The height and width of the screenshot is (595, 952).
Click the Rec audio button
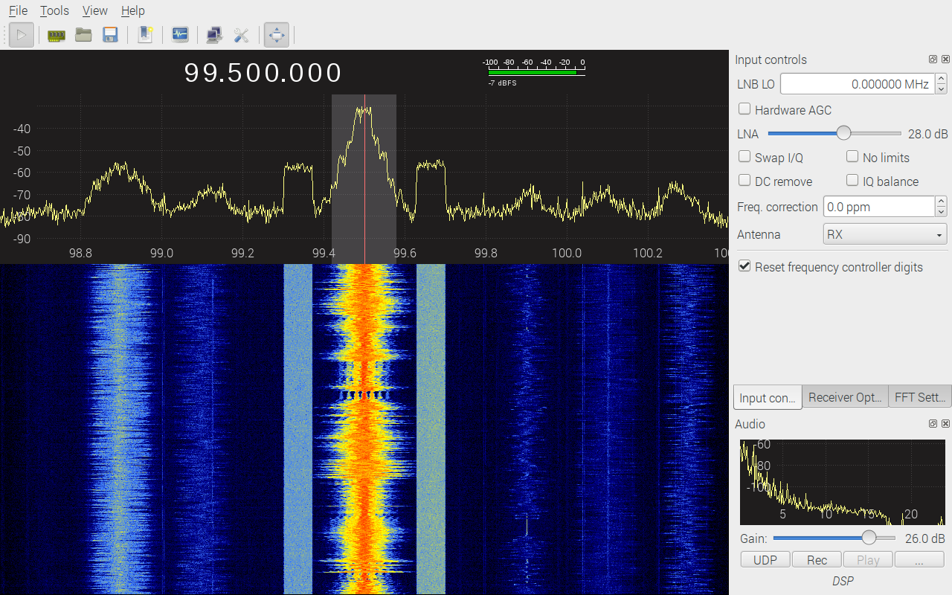pos(817,560)
